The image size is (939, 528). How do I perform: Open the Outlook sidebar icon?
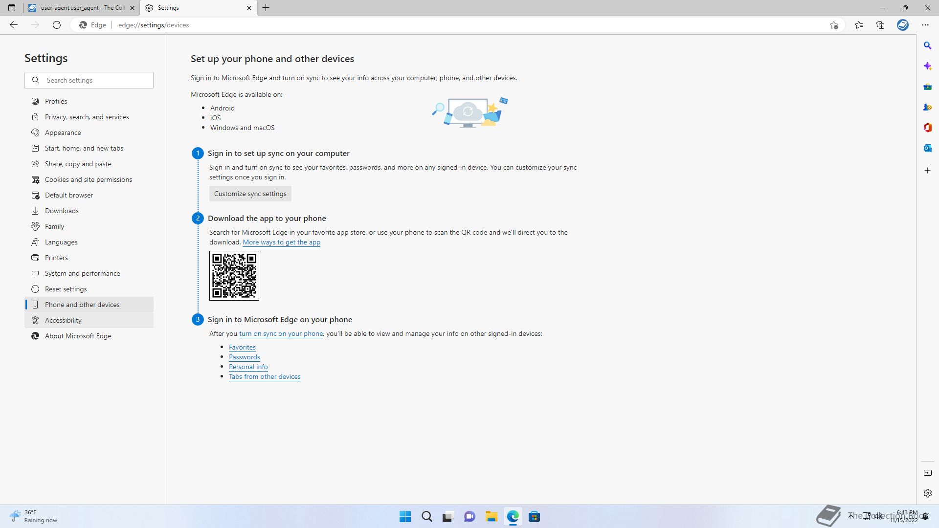[927, 148]
